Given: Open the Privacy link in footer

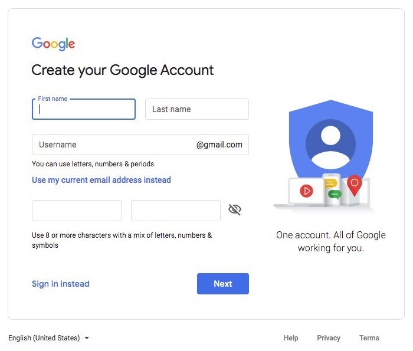Looking at the screenshot, I should pos(329,338).
